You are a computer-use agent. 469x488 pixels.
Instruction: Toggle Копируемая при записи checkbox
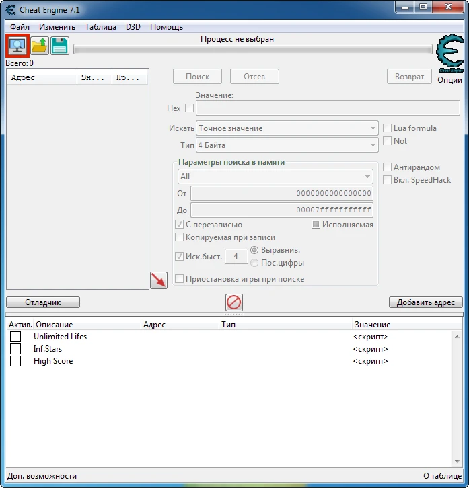tap(179, 237)
